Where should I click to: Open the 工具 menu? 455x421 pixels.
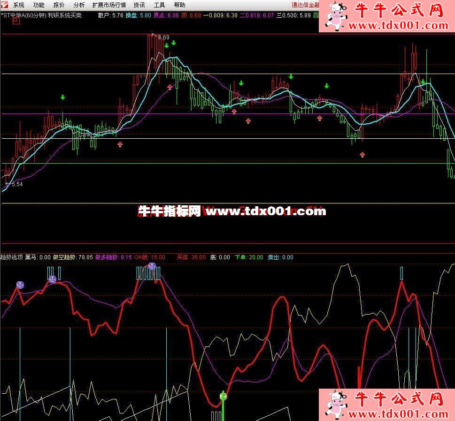click(160, 5)
